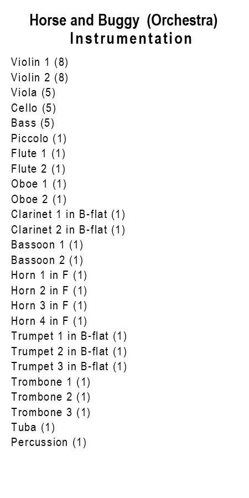249x498 pixels.
Task: Select the Cello (5) line
Action: click(x=34, y=108)
